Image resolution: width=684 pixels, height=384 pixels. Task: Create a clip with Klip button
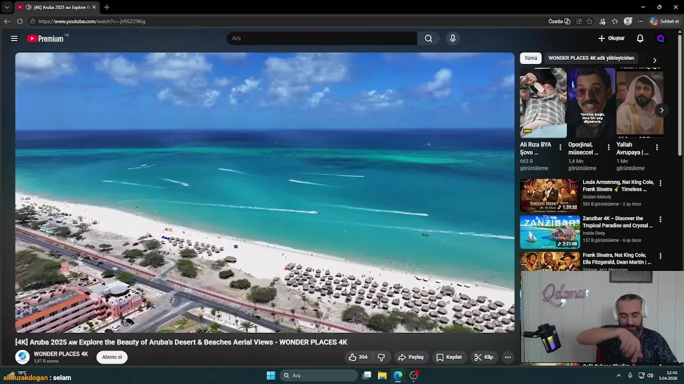484,357
